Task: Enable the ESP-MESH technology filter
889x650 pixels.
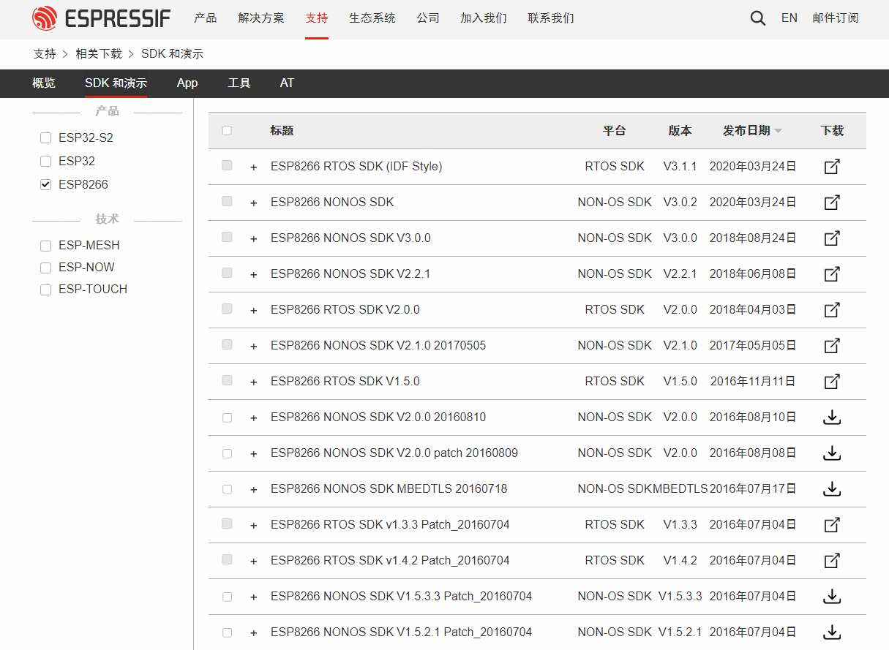Action: tap(45, 246)
